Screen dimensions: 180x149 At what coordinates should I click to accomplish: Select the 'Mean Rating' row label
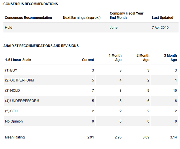15,137
